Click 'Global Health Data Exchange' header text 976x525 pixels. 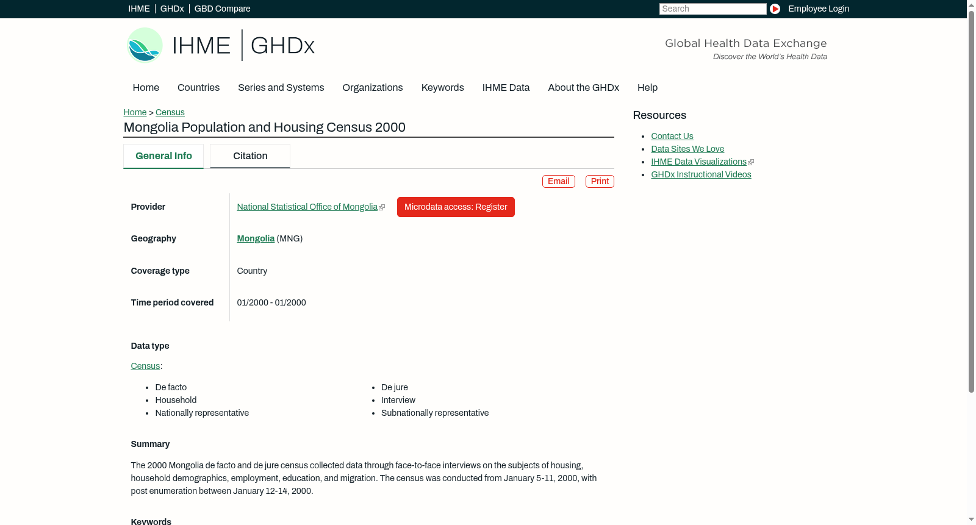pos(745,43)
